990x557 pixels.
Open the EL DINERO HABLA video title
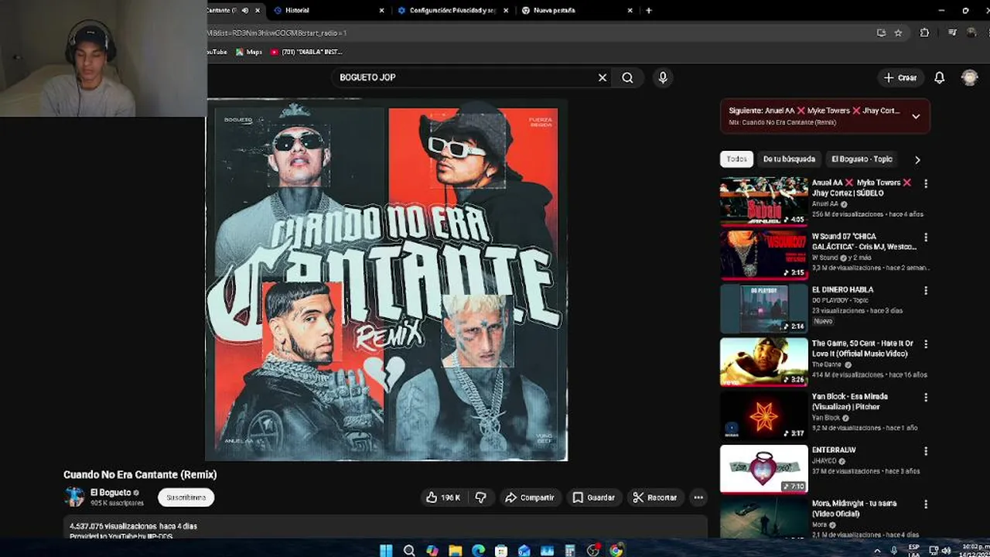(842, 290)
